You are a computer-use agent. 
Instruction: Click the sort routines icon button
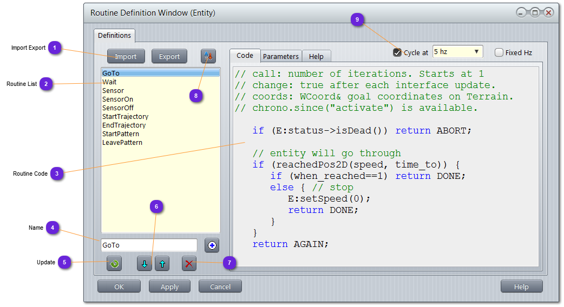tap(208, 56)
